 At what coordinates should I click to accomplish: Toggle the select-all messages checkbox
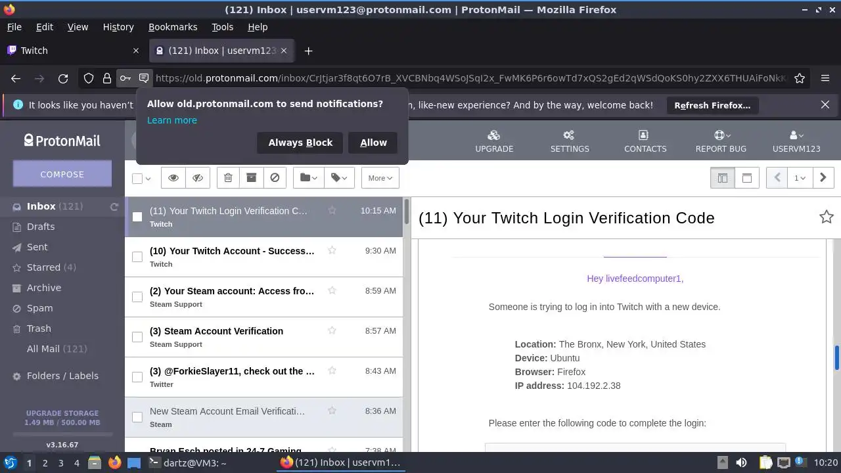[137, 179]
